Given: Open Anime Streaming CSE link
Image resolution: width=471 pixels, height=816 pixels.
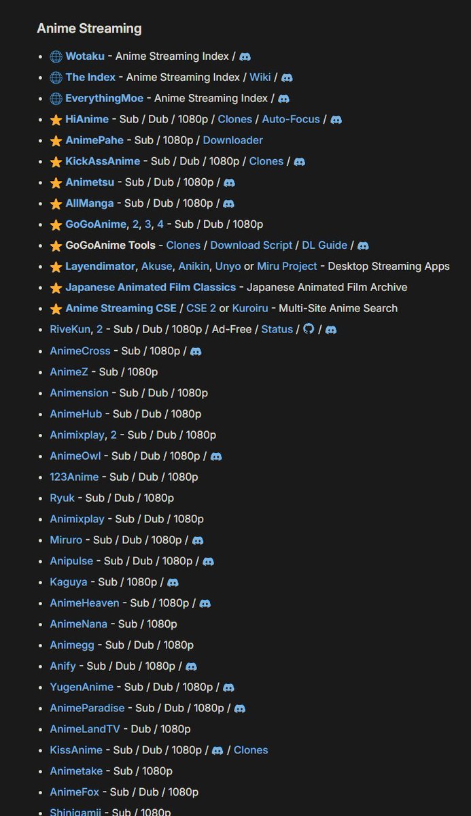Looking at the screenshot, I should click(x=121, y=308).
